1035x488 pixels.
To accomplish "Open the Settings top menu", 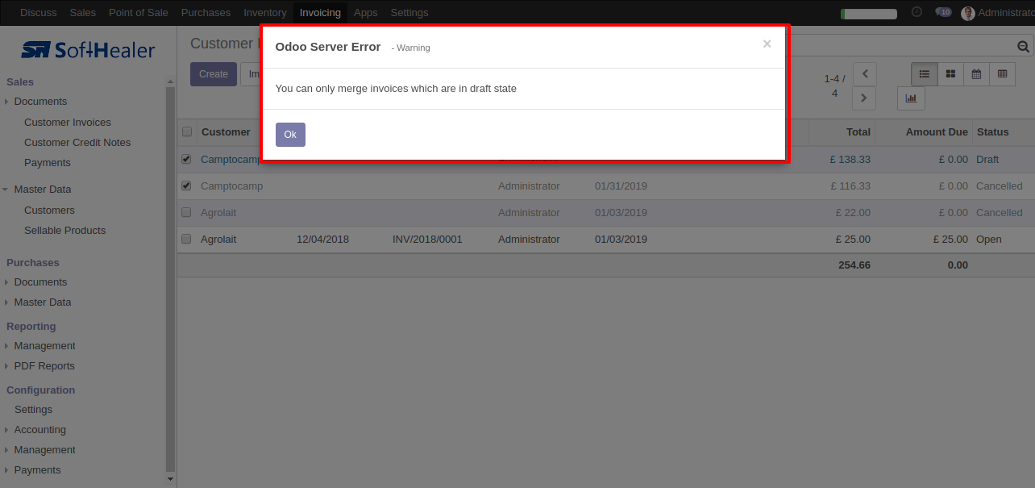I will (409, 12).
